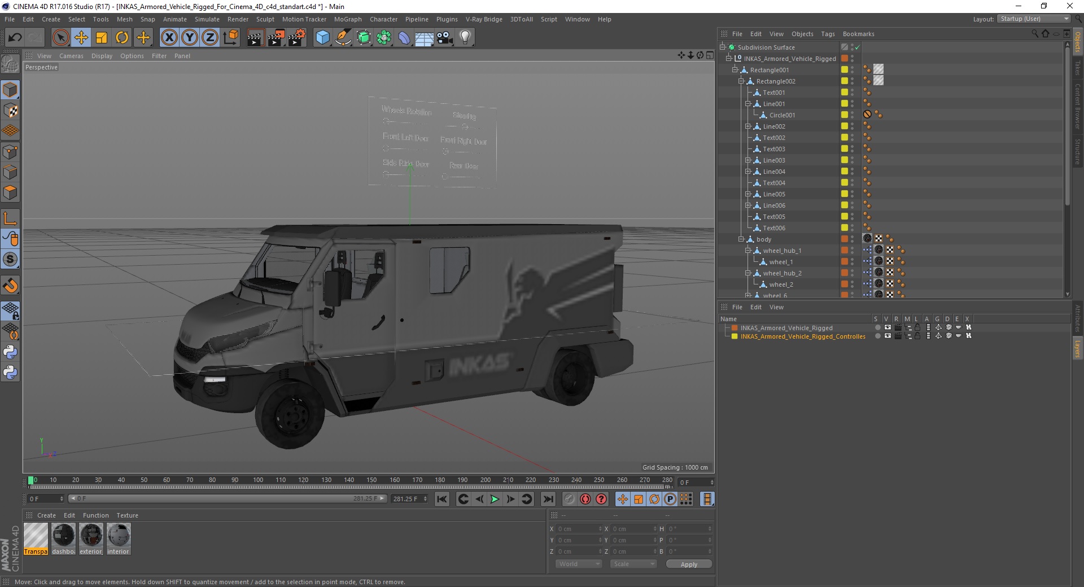Image resolution: width=1084 pixels, height=587 pixels.
Task: Click yellow layer swatch of Text001
Action: (x=845, y=92)
